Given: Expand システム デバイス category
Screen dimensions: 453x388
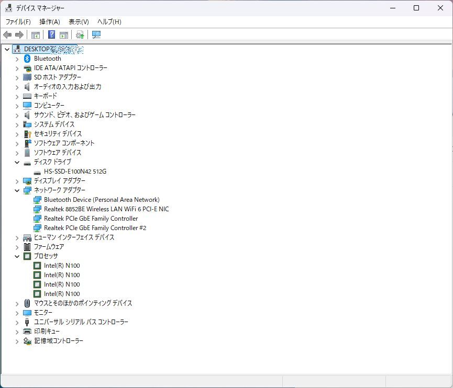Looking at the screenshot, I should pyautogui.click(x=17, y=124).
